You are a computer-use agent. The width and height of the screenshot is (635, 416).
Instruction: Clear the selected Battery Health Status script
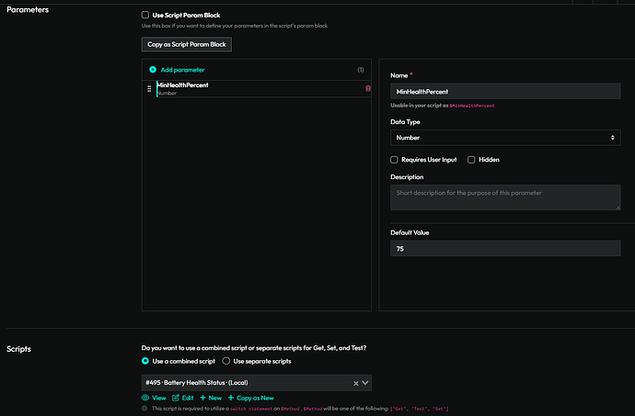pos(355,382)
